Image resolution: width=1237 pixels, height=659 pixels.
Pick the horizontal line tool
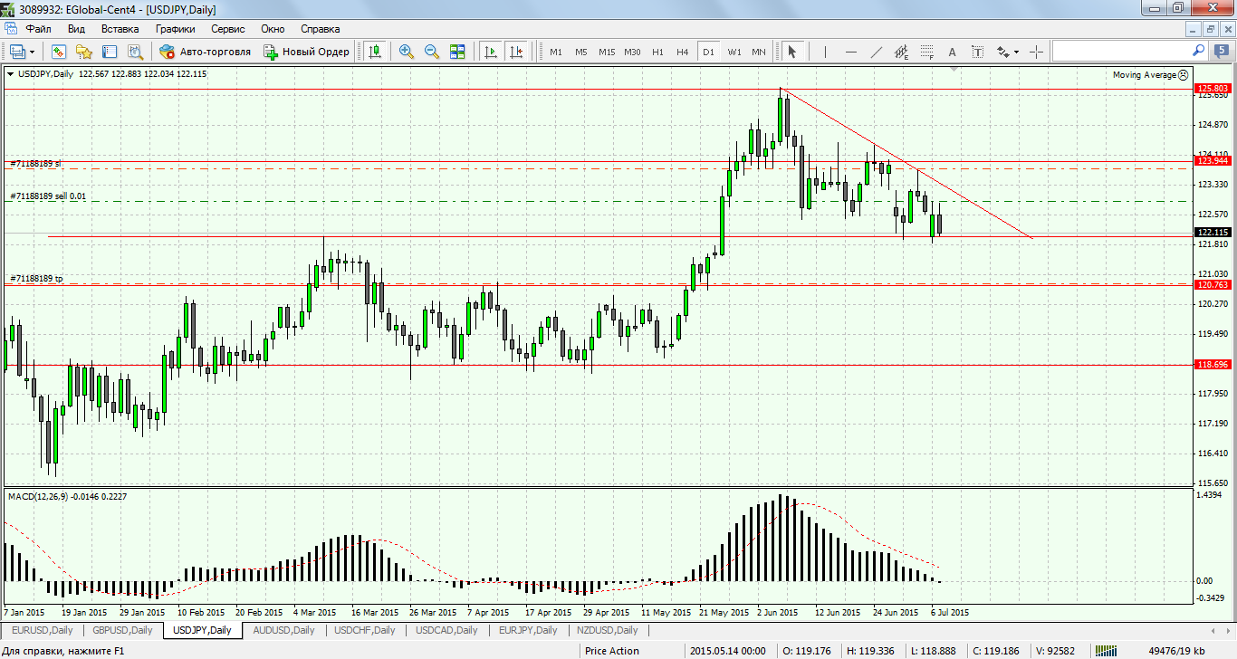coord(850,52)
